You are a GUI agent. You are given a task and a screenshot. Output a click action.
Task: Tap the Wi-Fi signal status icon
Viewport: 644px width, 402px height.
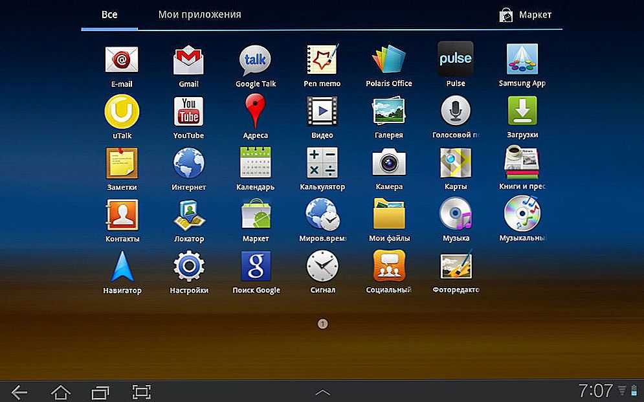[x=623, y=390]
